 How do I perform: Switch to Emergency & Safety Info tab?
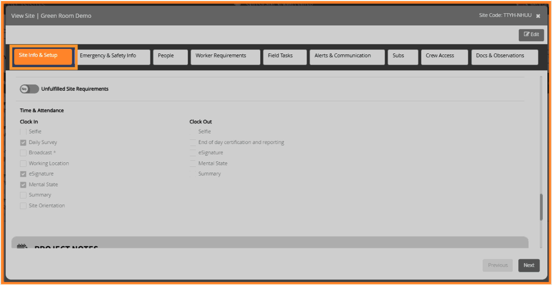pos(113,57)
